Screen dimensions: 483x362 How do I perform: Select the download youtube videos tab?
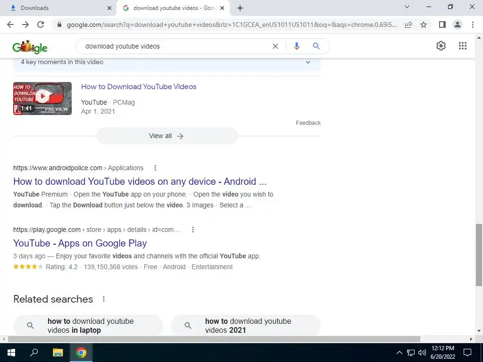[x=173, y=8]
